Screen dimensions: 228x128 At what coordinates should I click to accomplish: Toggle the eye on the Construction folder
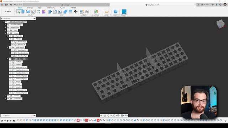[8, 99]
